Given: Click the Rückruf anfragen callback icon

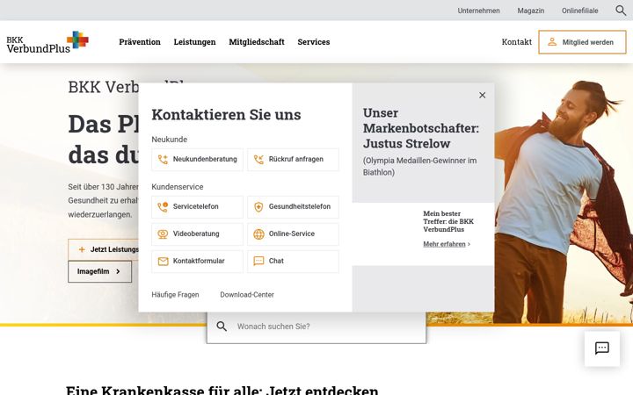Looking at the screenshot, I should pos(258,160).
